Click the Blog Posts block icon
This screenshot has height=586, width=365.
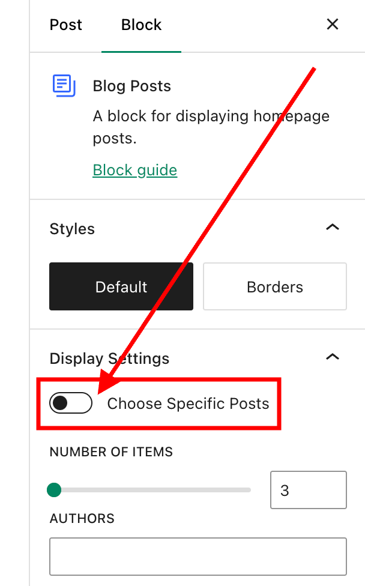(x=64, y=86)
